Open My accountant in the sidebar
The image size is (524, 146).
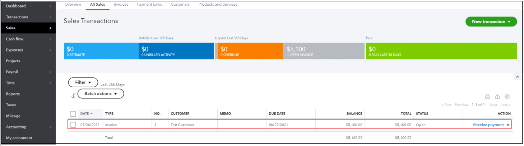coord(19,138)
